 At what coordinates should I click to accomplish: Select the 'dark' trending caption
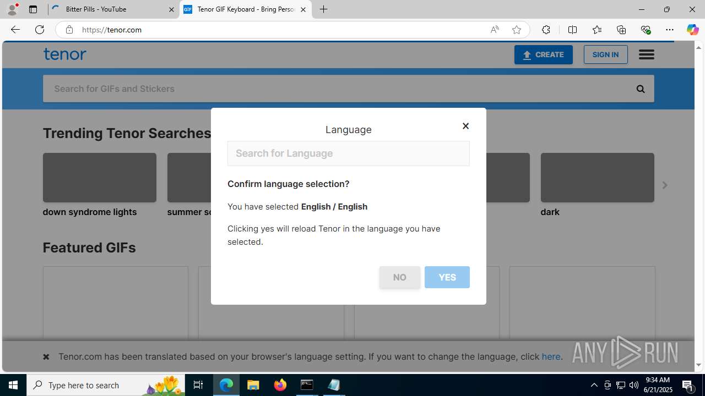[x=550, y=212]
